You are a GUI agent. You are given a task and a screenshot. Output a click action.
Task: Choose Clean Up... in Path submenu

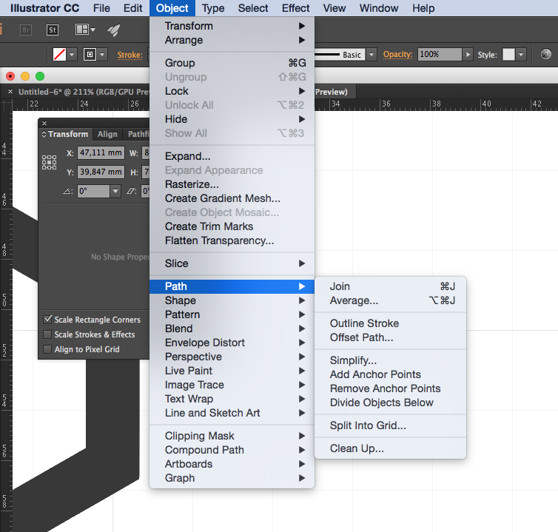[391, 448]
